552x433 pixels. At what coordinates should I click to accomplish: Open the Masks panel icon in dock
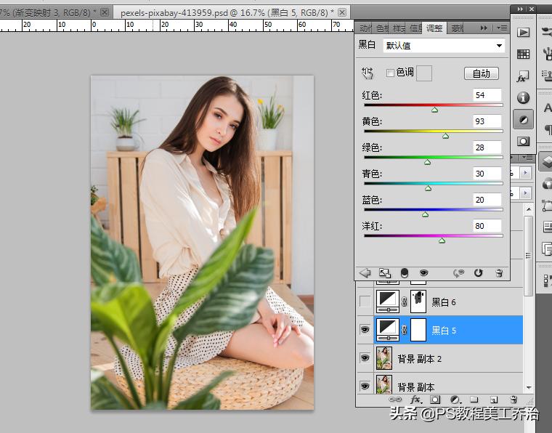coord(523,142)
